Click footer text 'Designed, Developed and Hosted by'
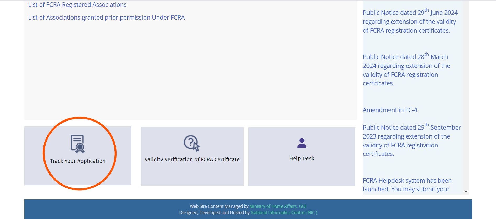Screen dimensions: 496x219 click(x=214, y=212)
